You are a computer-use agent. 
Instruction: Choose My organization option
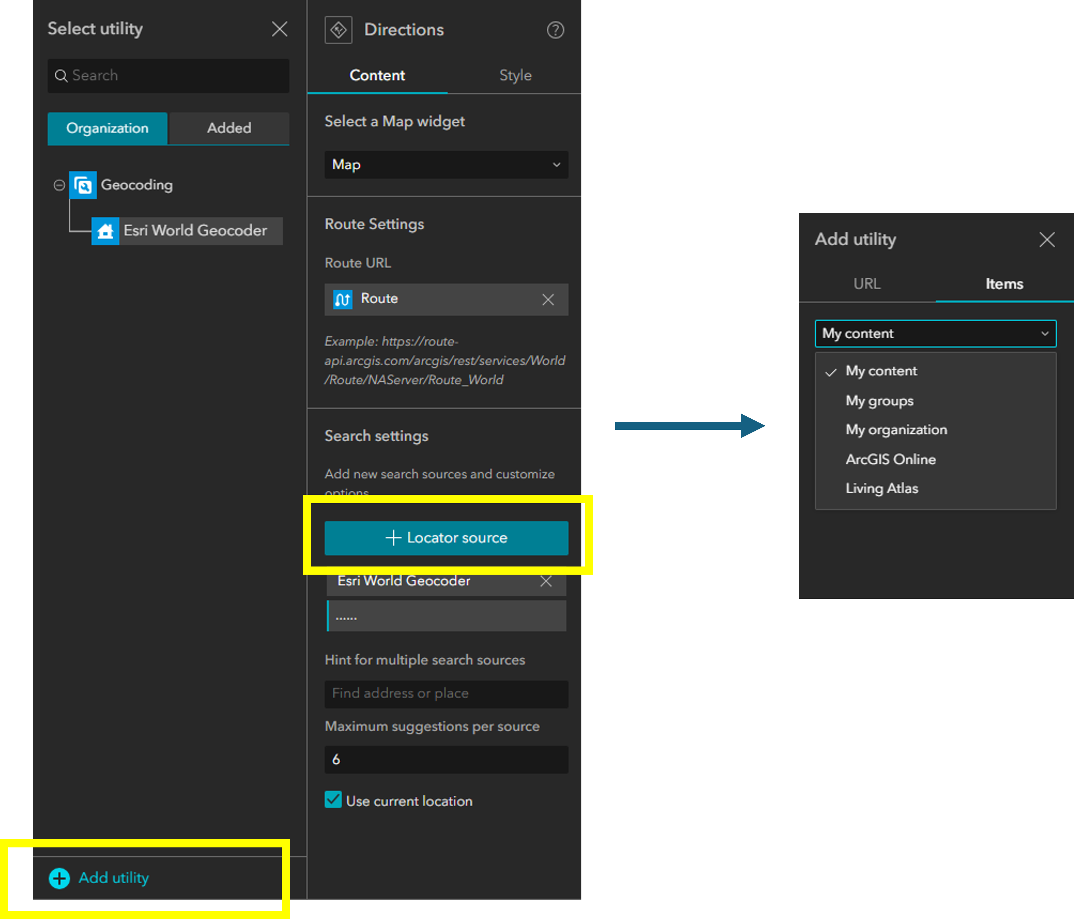(x=935, y=430)
